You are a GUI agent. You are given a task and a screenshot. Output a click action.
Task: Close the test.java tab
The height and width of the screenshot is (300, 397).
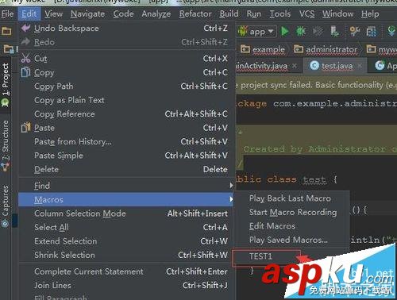[x=360, y=66]
